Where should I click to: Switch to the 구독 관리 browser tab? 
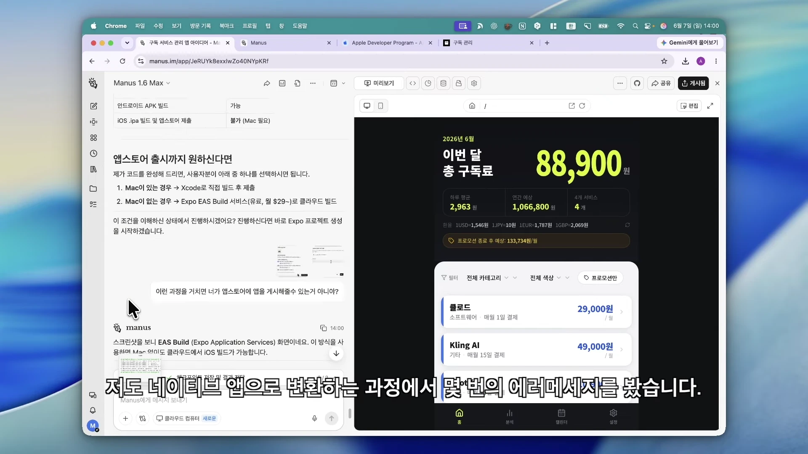coord(488,43)
